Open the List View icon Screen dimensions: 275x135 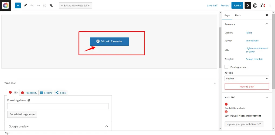[51, 5]
